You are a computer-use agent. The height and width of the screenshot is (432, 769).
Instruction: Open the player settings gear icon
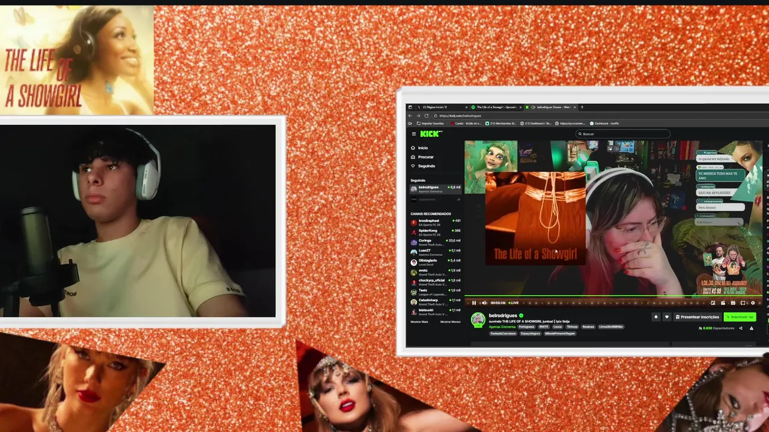[x=753, y=303]
